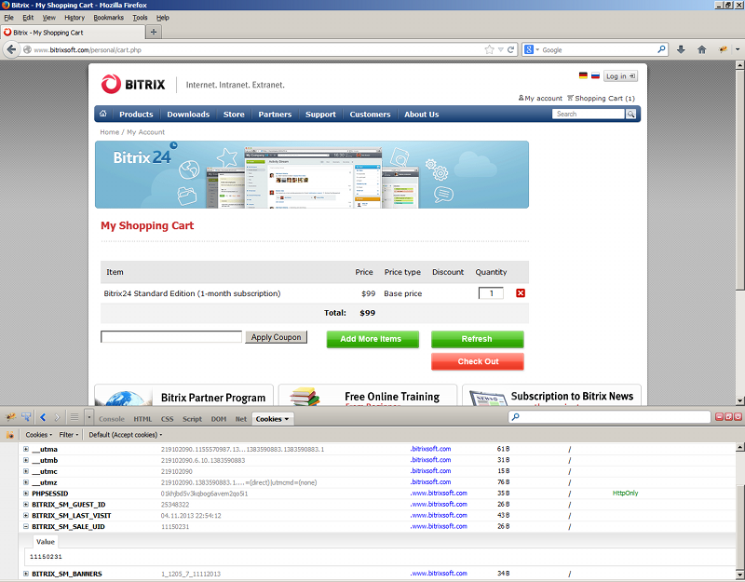Expand the BITRIX_SM_LAST_VISIT cookie row

coord(26,515)
